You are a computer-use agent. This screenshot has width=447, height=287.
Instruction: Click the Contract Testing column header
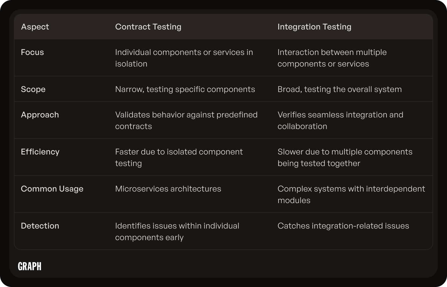pyautogui.click(x=148, y=27)
